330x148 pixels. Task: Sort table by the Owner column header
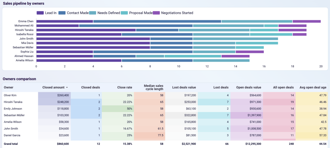9,87
